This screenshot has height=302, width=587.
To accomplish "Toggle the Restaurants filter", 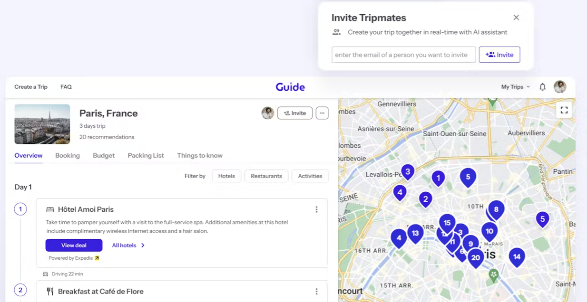I will [x=266, y=176].
